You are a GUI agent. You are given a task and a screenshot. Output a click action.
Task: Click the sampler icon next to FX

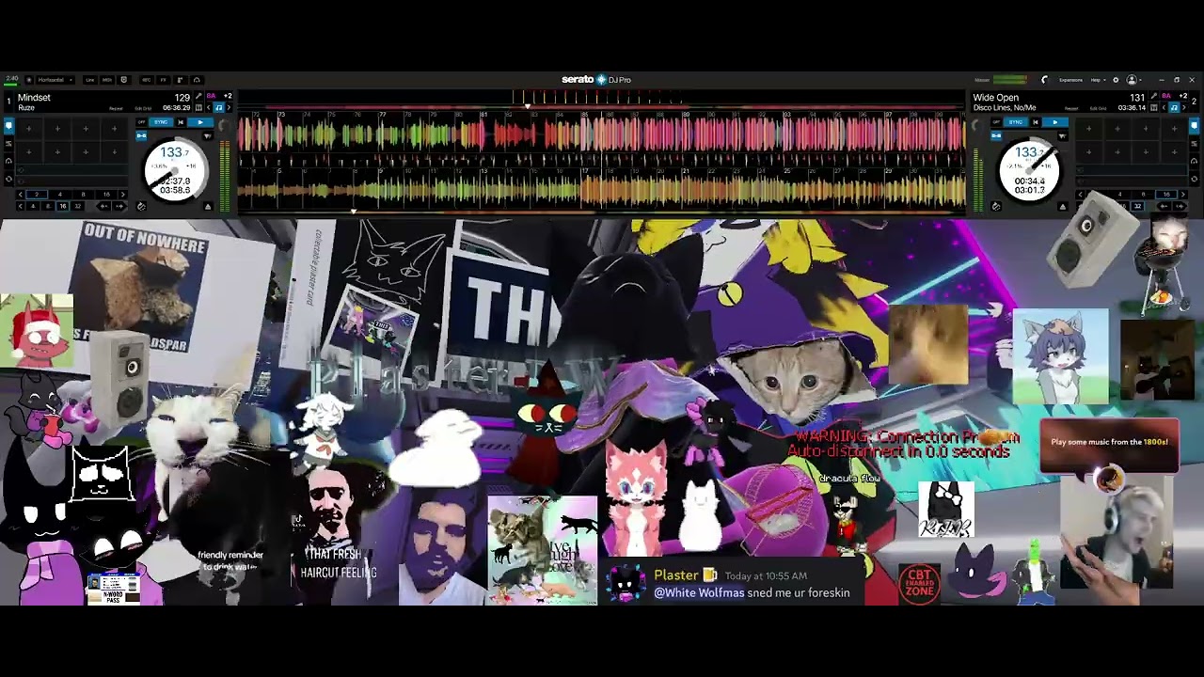[180, 80]
